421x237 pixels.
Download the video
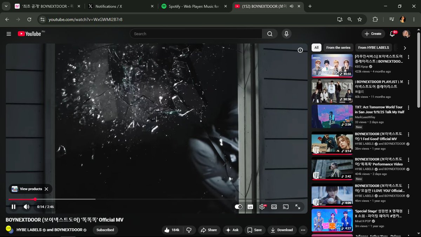point(282,230)
